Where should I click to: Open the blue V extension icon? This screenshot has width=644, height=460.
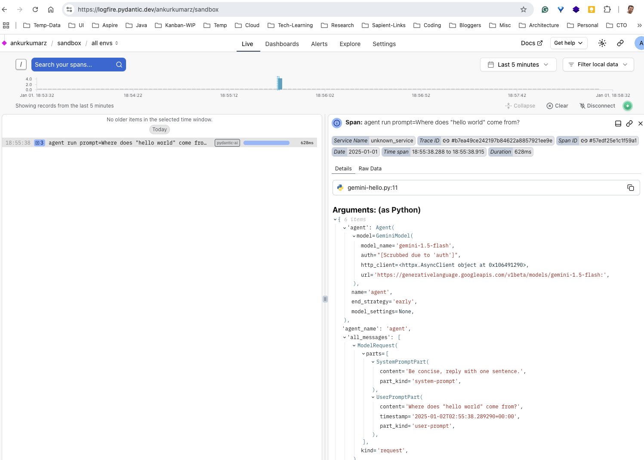point(561,9)
